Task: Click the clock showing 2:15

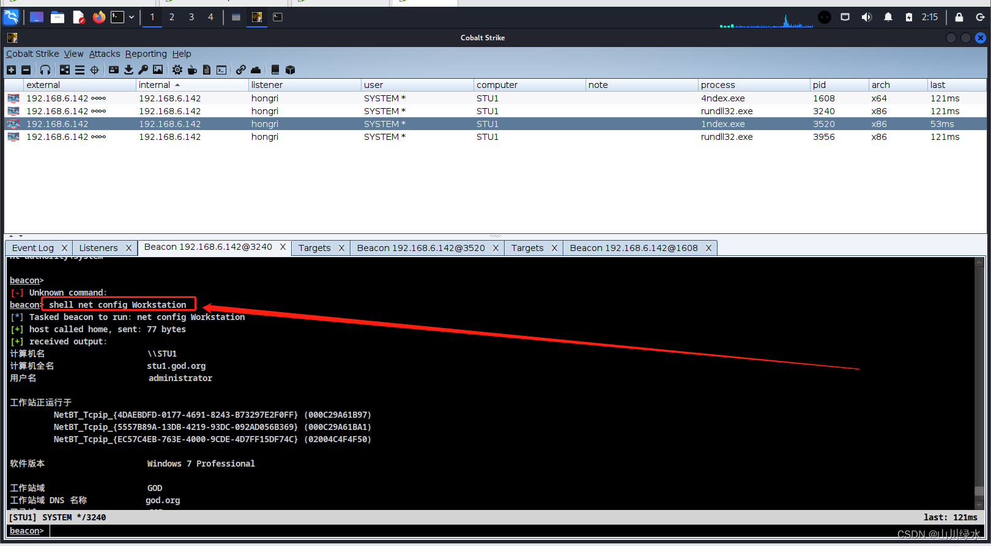Action: (930, 17)
